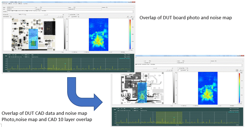
Task: Click the dBm color scale bar in top window
Action: click(x=130, y=34)
